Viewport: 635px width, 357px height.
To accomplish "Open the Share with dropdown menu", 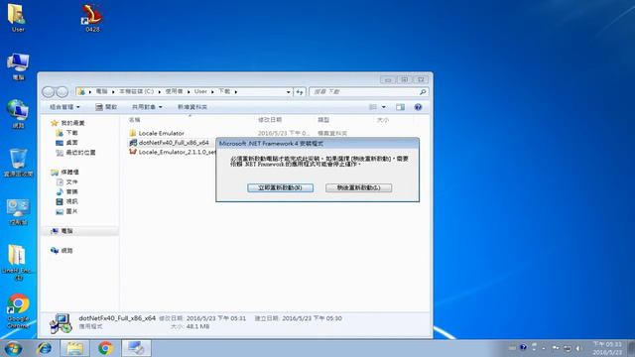I will pos(147,107).
